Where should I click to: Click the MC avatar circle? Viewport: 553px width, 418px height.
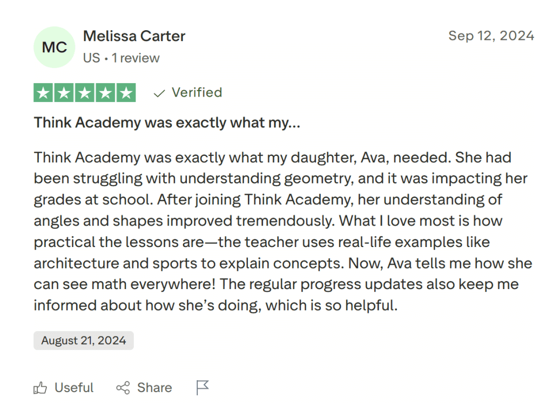point(54,47)
